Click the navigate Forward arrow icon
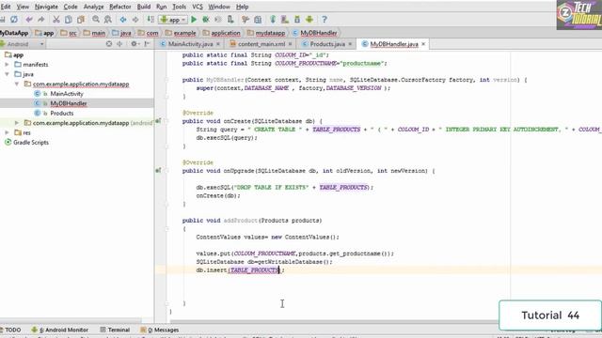The width and height of the screenshot is (602, 338). pyautogui.click(x=135, y=19)
